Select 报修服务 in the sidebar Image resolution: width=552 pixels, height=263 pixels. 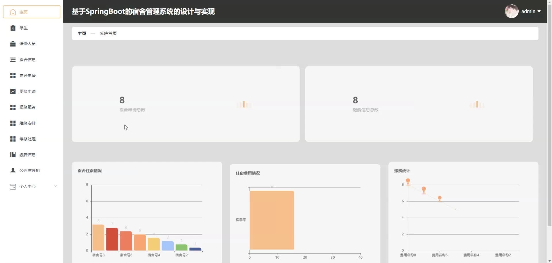click(x=28, y=107)
